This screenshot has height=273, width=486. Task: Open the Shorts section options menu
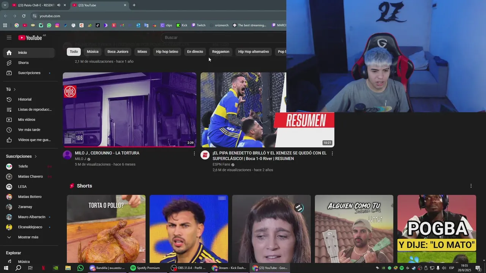471,186
